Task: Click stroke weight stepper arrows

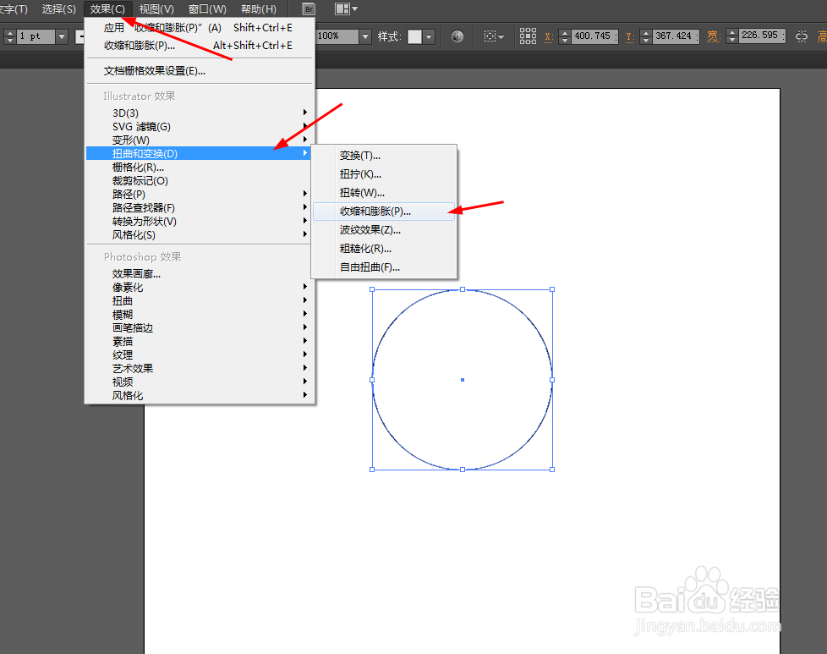Action: point(10,36)
